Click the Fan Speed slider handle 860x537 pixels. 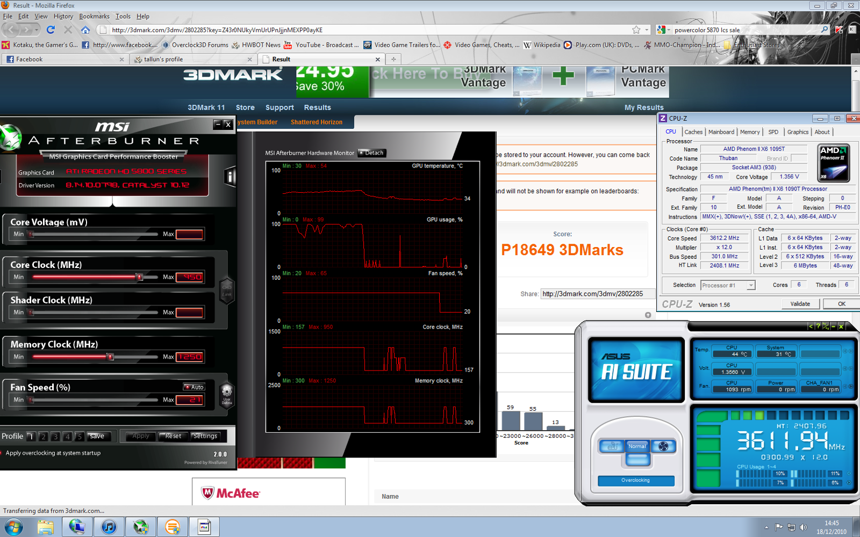tap(31, 400)
